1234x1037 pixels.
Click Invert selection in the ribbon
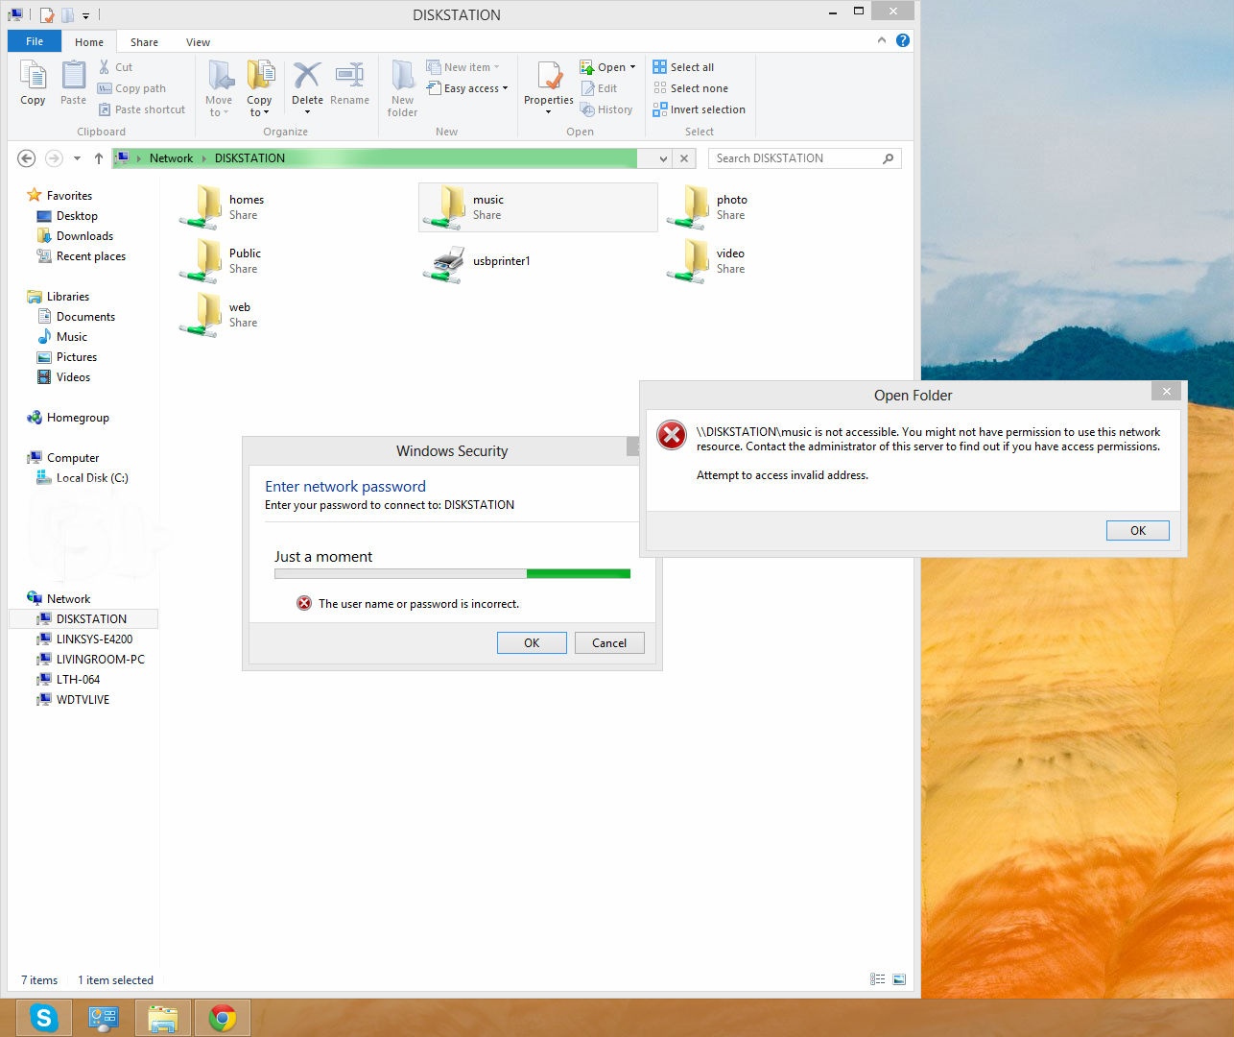coord(699,109)
